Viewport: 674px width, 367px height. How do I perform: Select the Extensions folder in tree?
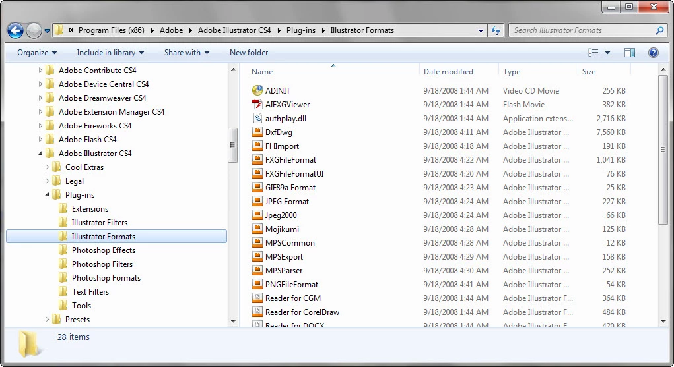(90, 209)
